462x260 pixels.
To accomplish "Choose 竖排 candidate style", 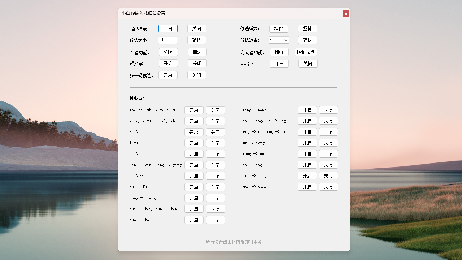I will (308, 29).
